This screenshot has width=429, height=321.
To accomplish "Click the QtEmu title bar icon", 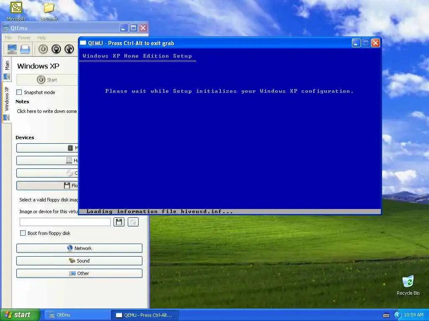I will (x=6, y=28).
